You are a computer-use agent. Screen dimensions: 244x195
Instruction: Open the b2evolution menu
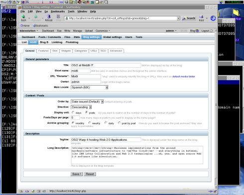coord(29,31)
